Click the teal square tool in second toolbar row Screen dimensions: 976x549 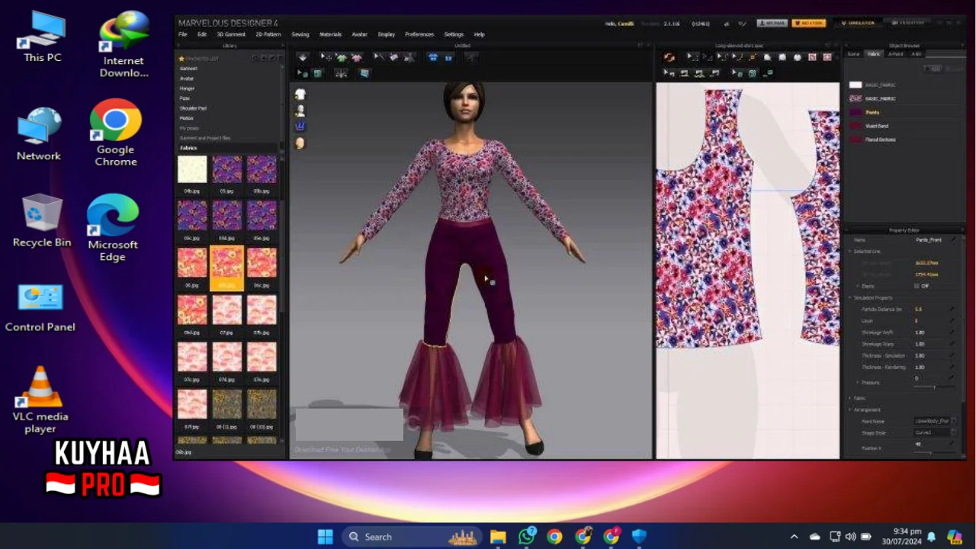pos(318,73)
